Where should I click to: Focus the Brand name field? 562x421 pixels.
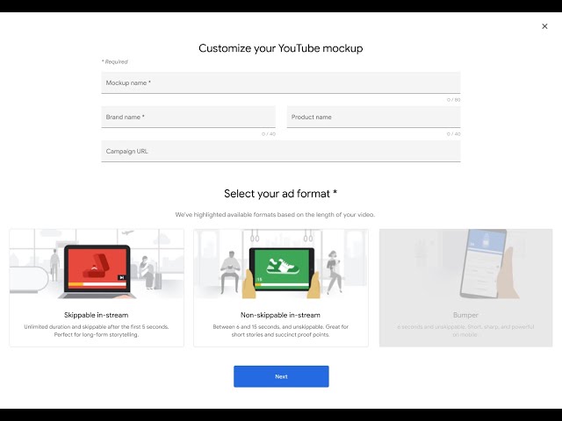[189, 117]
